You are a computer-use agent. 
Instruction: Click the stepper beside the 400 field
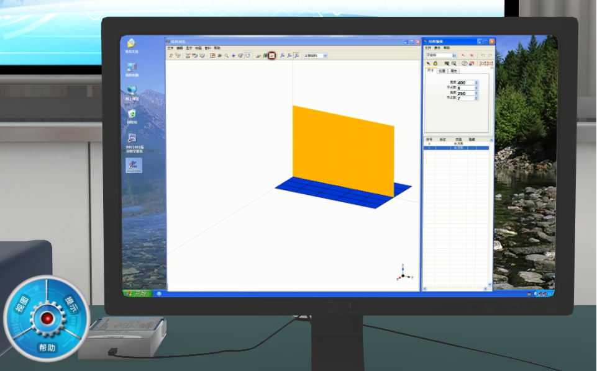(x=476, y=83)
